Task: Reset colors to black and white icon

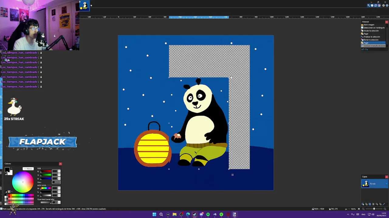Action: point(6,174)
